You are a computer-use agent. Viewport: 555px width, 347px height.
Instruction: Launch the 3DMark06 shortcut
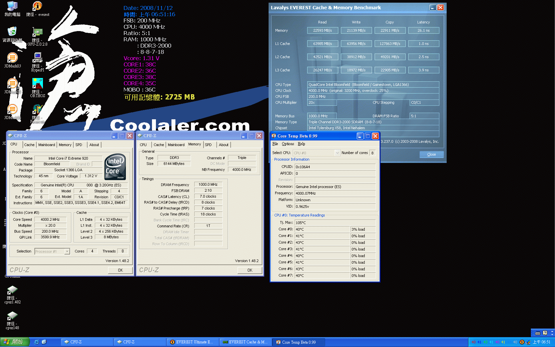pos(12,112)
